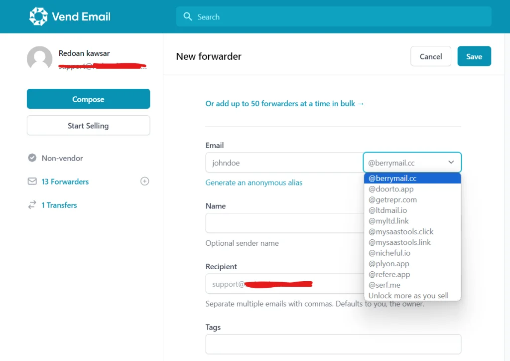
Task: Focus the Tags input field
Action: 333,344
